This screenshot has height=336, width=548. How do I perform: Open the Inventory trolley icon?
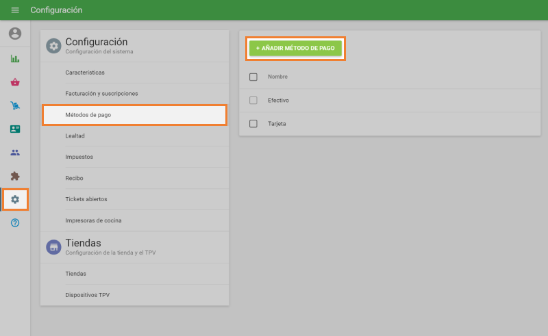click(x=15, y=105)
